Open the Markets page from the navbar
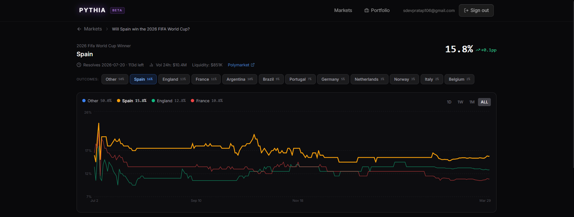 point(343,10)
